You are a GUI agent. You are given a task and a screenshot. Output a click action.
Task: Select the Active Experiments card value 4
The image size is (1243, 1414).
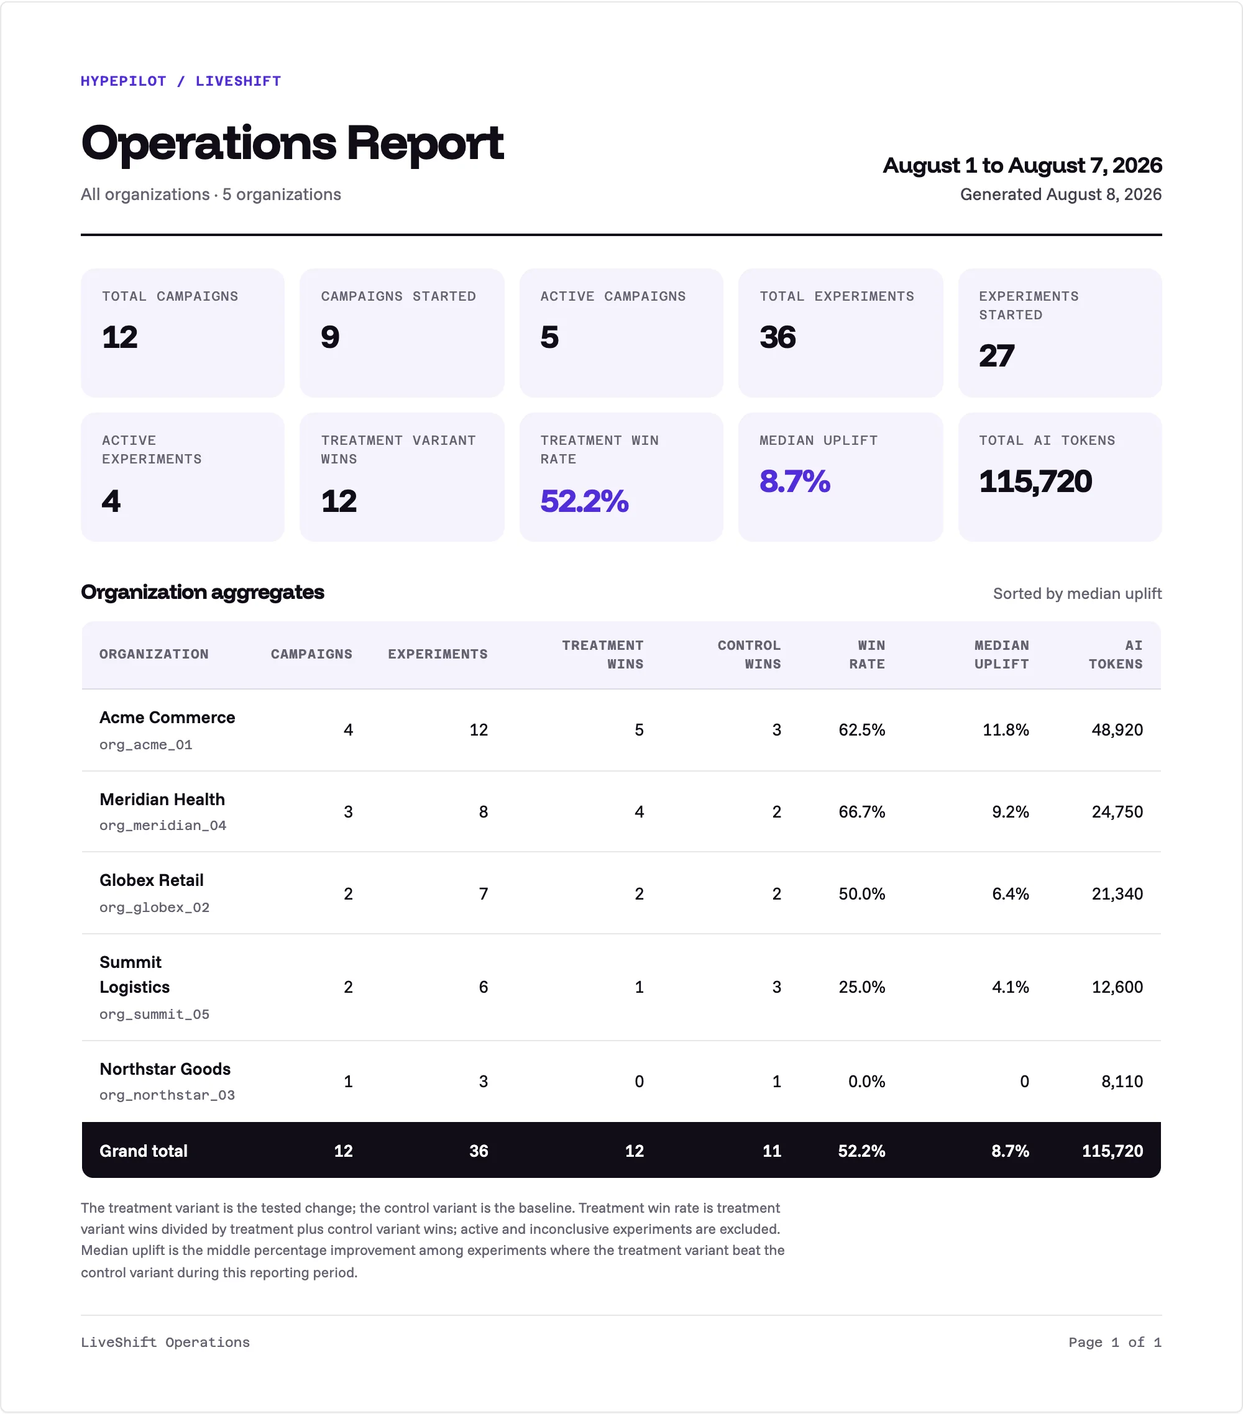111,501
